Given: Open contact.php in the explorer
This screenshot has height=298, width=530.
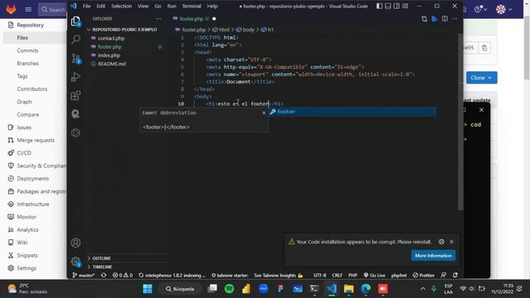Looking at the screenshot, I should [x=111, y=38].
